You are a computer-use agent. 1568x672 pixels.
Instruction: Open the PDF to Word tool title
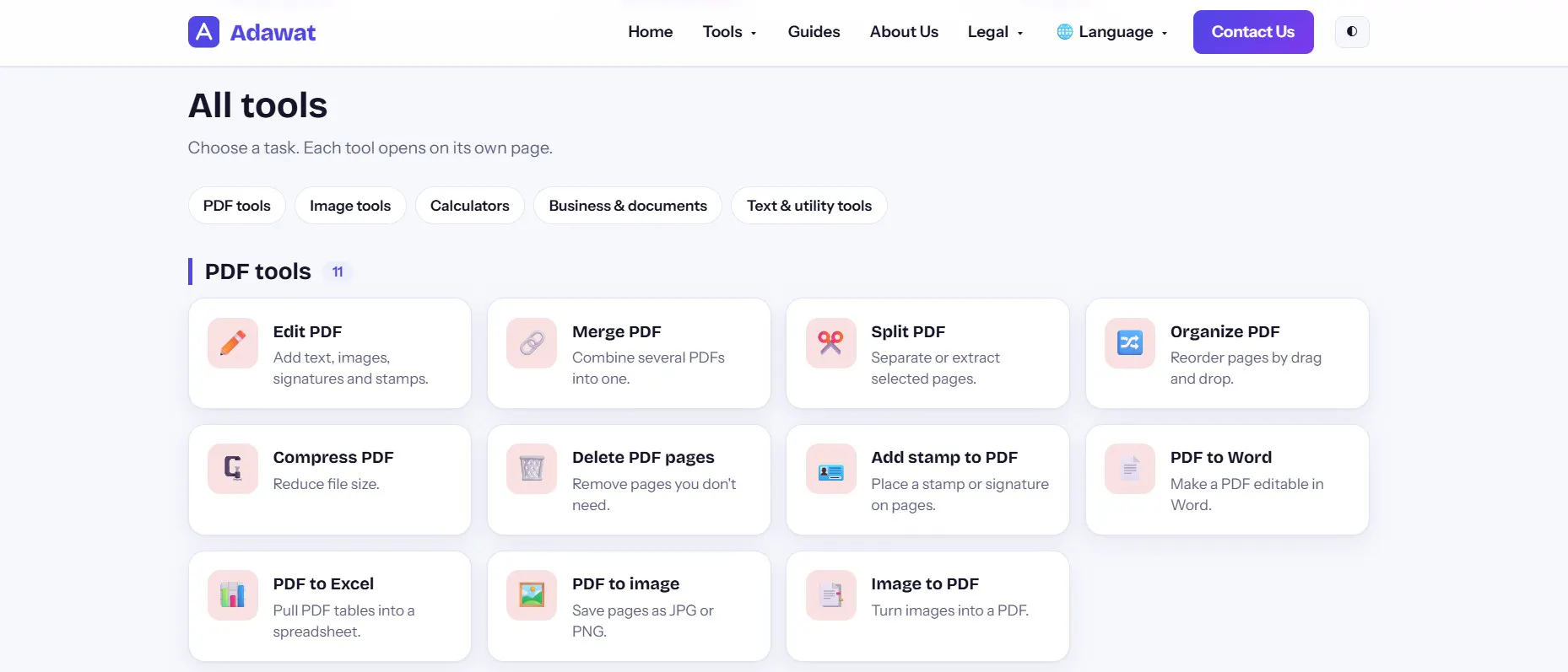(x=1220, y=457)
